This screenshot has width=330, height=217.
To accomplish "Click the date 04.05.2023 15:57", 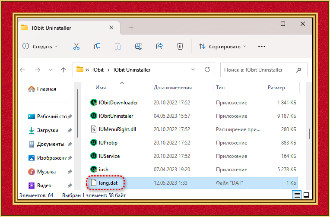I will (172, 116).
